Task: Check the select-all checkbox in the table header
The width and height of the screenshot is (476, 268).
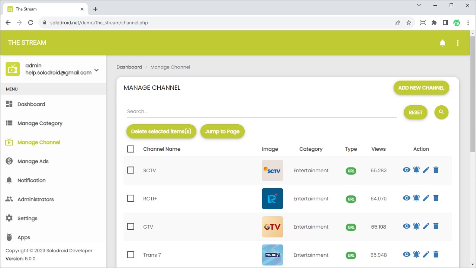Action: pos(131,149)
